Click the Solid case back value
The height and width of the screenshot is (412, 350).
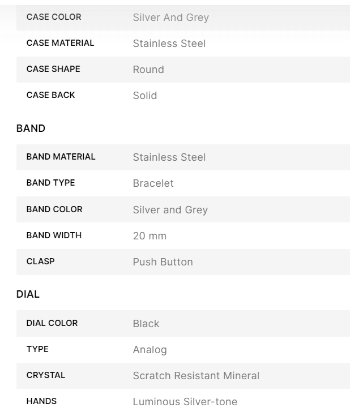point(145,96)
